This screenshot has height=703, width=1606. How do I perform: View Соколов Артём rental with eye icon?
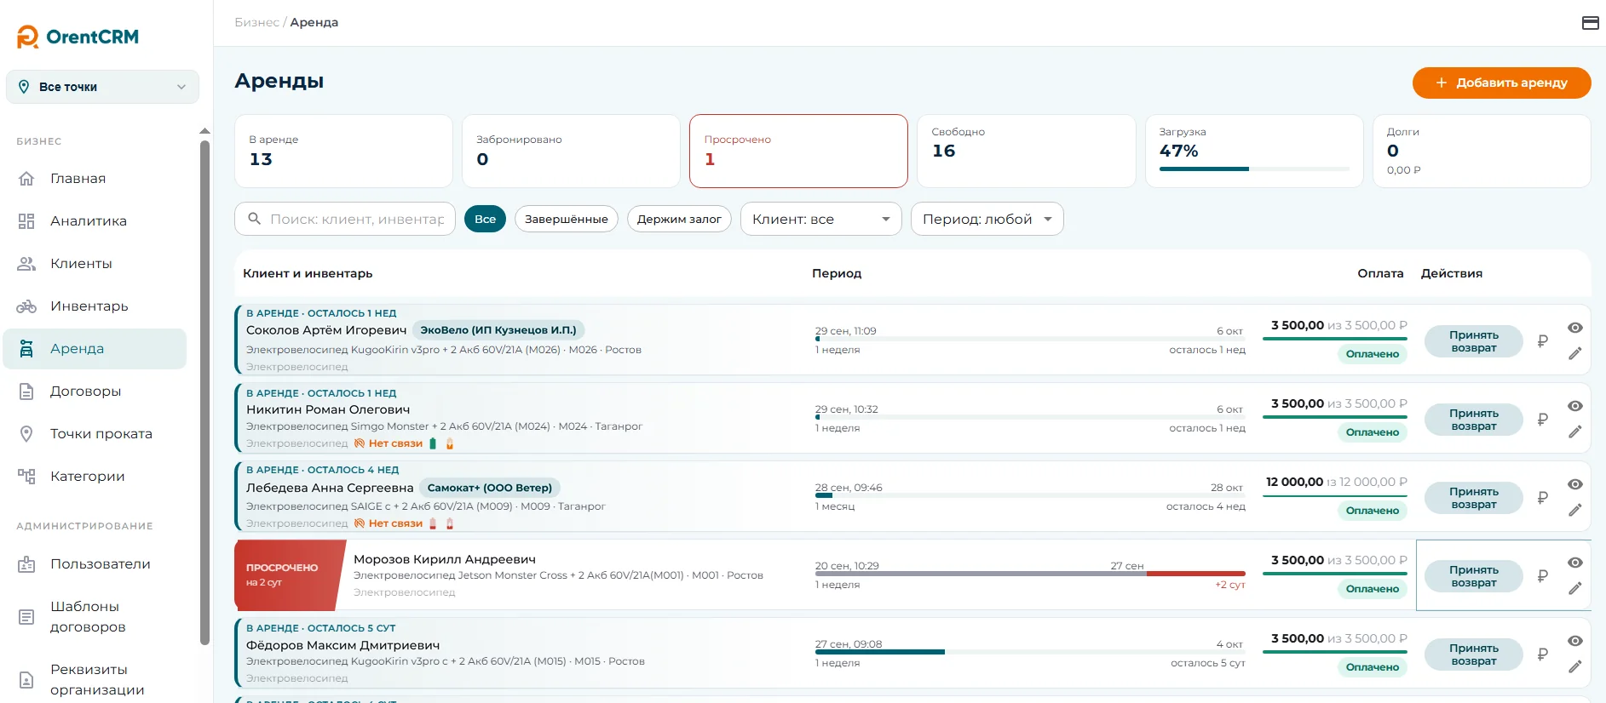point(1575,328)
